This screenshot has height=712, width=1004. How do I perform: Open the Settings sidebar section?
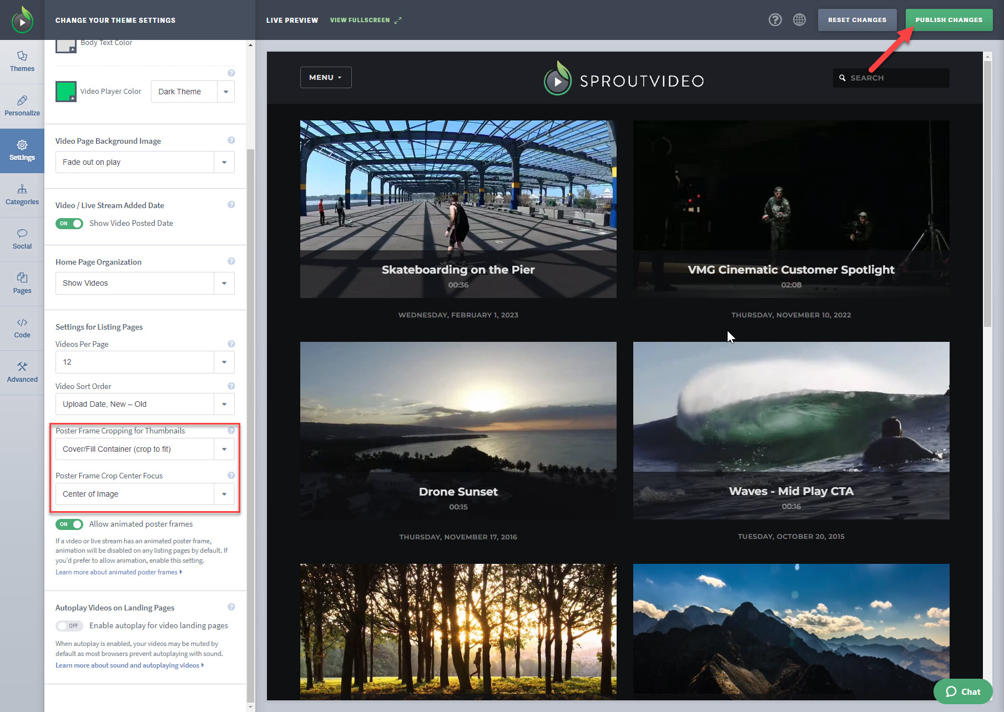point(22,150)
